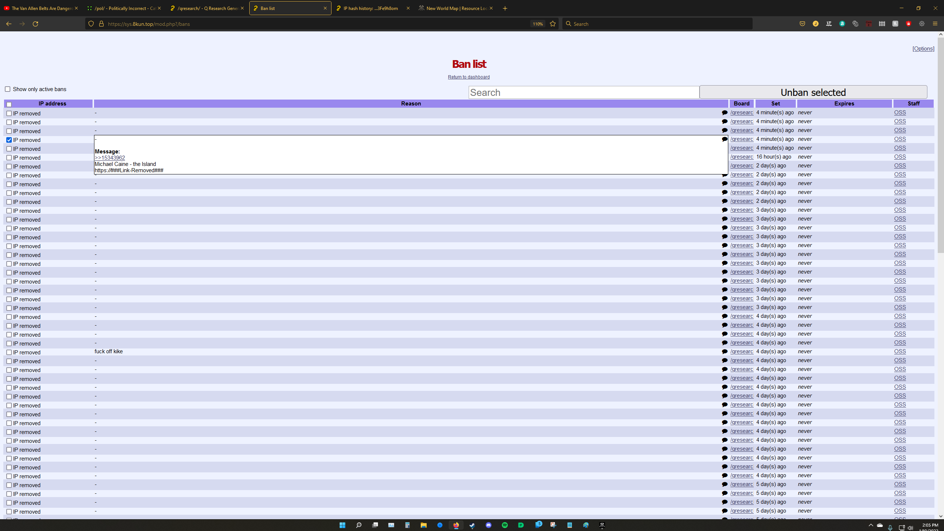Open Discord from the taskbar

pos(489,525)
